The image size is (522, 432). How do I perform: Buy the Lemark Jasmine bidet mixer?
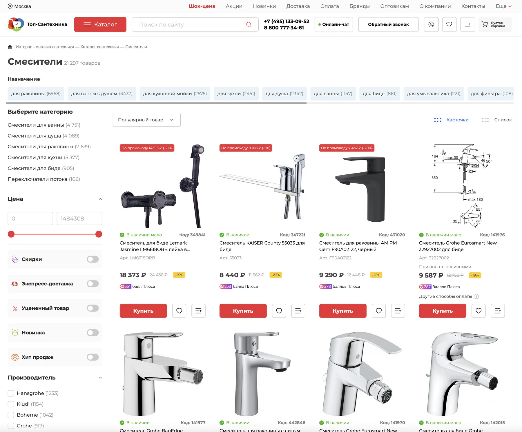143,311
